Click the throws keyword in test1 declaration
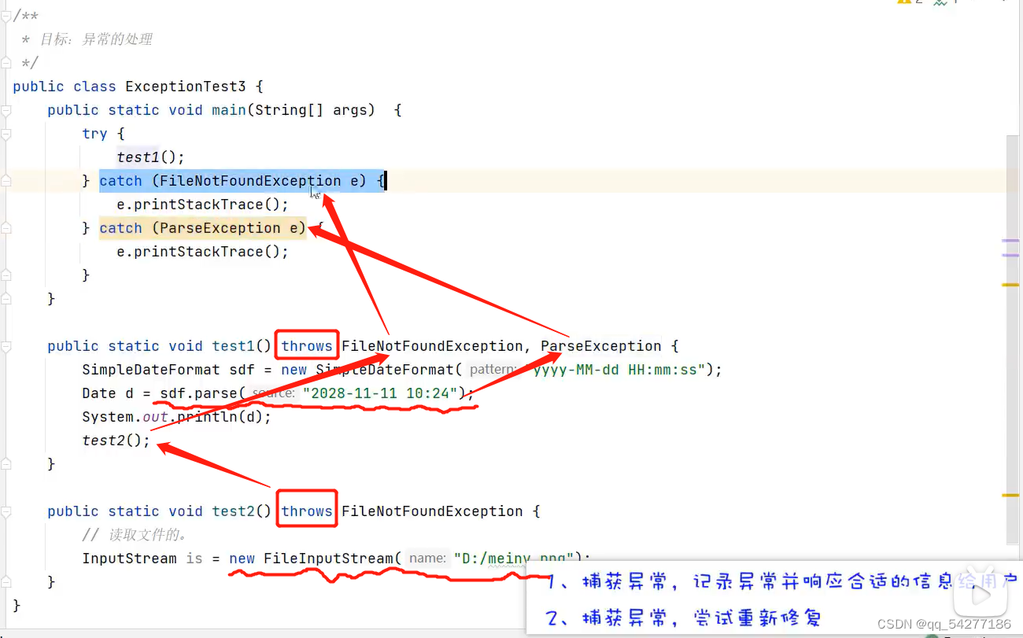Viewport: 1023px width, 638px height. pyautogui.click(x=307, y=346)
